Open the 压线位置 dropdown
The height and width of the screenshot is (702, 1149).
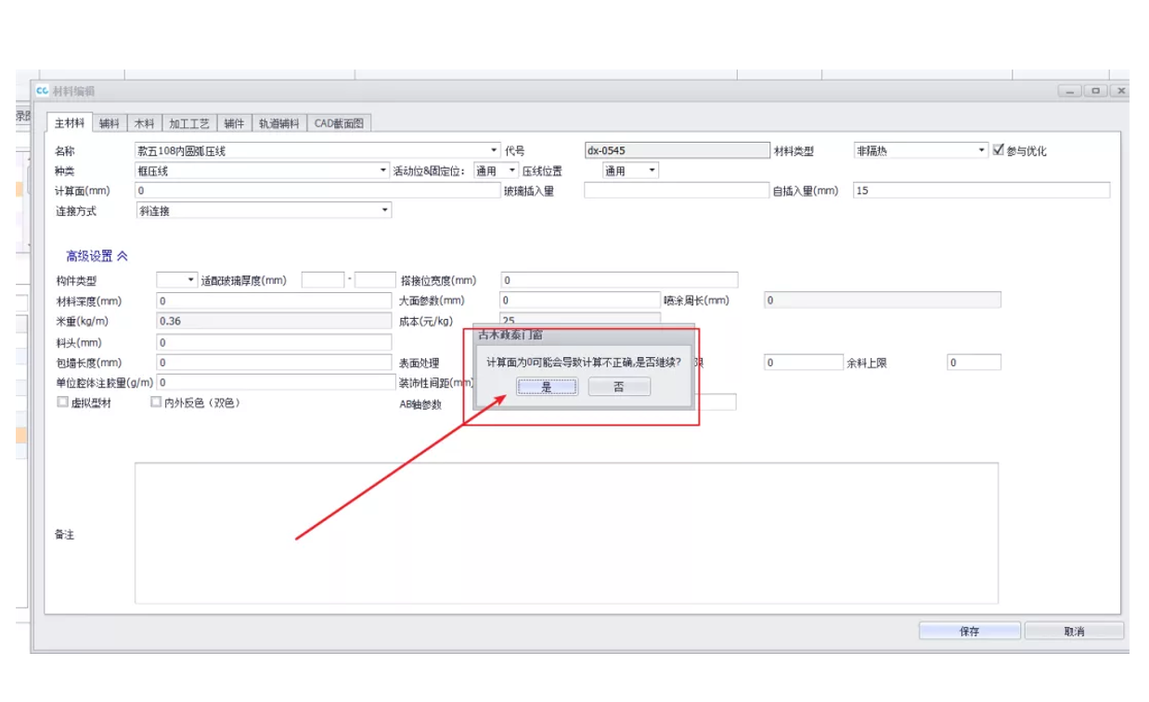pyautogui.click(x=652, y=171)
